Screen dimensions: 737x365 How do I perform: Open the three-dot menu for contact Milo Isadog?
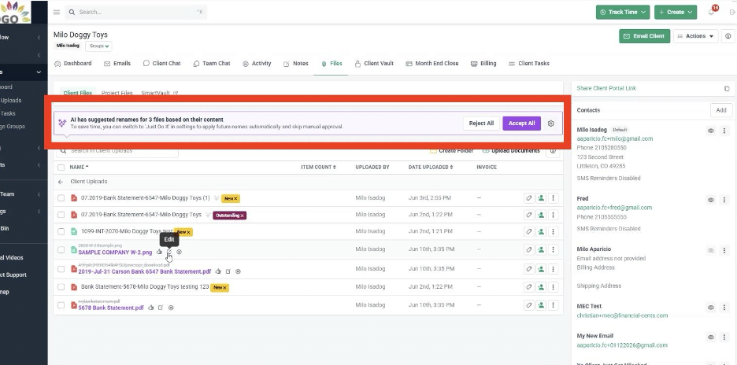tap(724, 131)
